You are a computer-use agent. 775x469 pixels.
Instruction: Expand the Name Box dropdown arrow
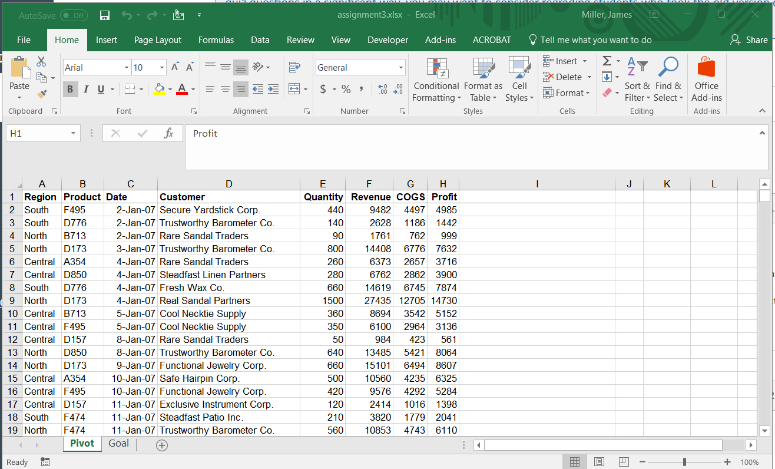73,134
